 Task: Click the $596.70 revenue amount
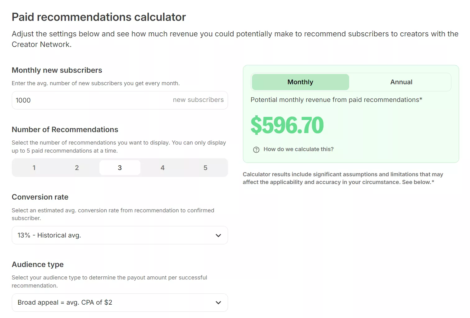pos(287,125)
